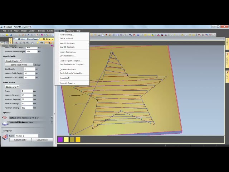Click the New Model icon in the toolbar
The height and width of the screenshot is (172, 229).
pos(4,35)
